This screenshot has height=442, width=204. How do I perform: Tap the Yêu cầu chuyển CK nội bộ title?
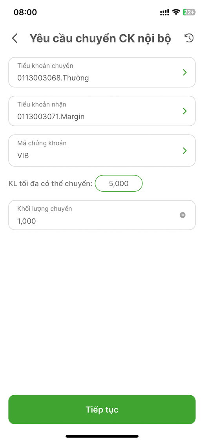pos(100,39)
